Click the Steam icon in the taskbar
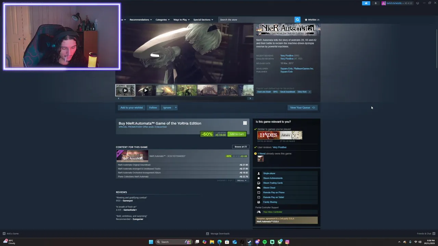 tap(249, 242)
